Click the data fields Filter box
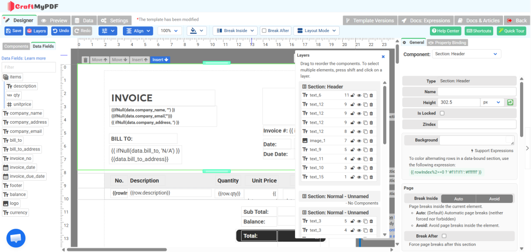Viewport: 531px width, 252px height. (x=29, y=67)
